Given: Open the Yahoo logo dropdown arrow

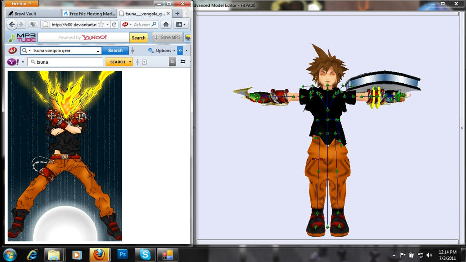Looking at the screenshot, I should [x=23, y=62].
